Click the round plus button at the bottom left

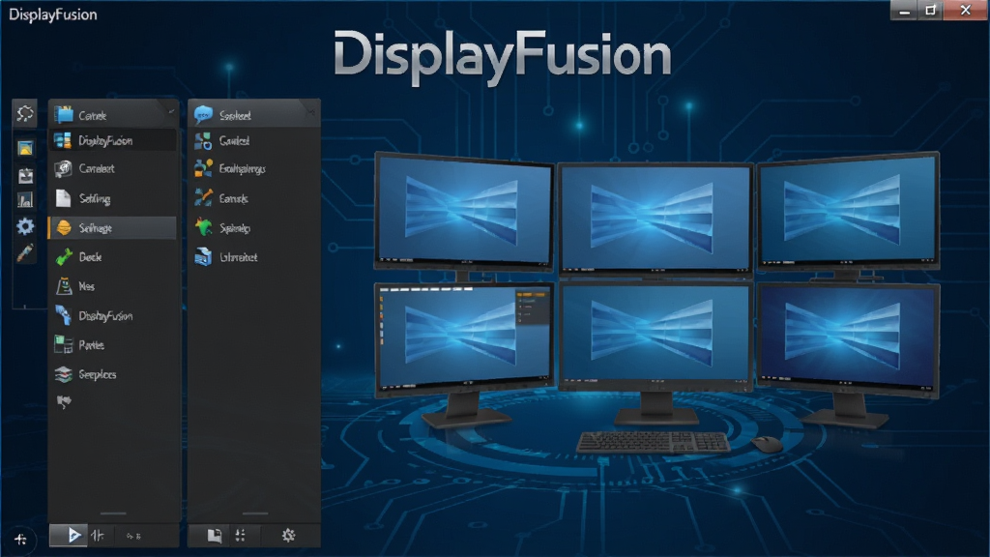pos(20,540)
